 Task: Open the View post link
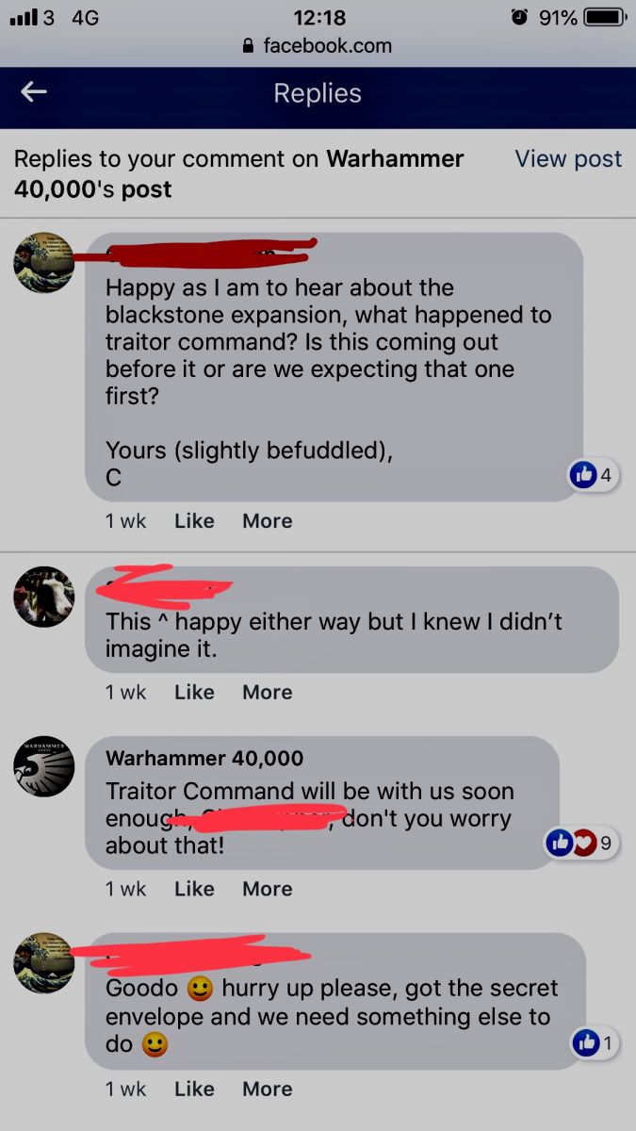(x=568, y=159)
